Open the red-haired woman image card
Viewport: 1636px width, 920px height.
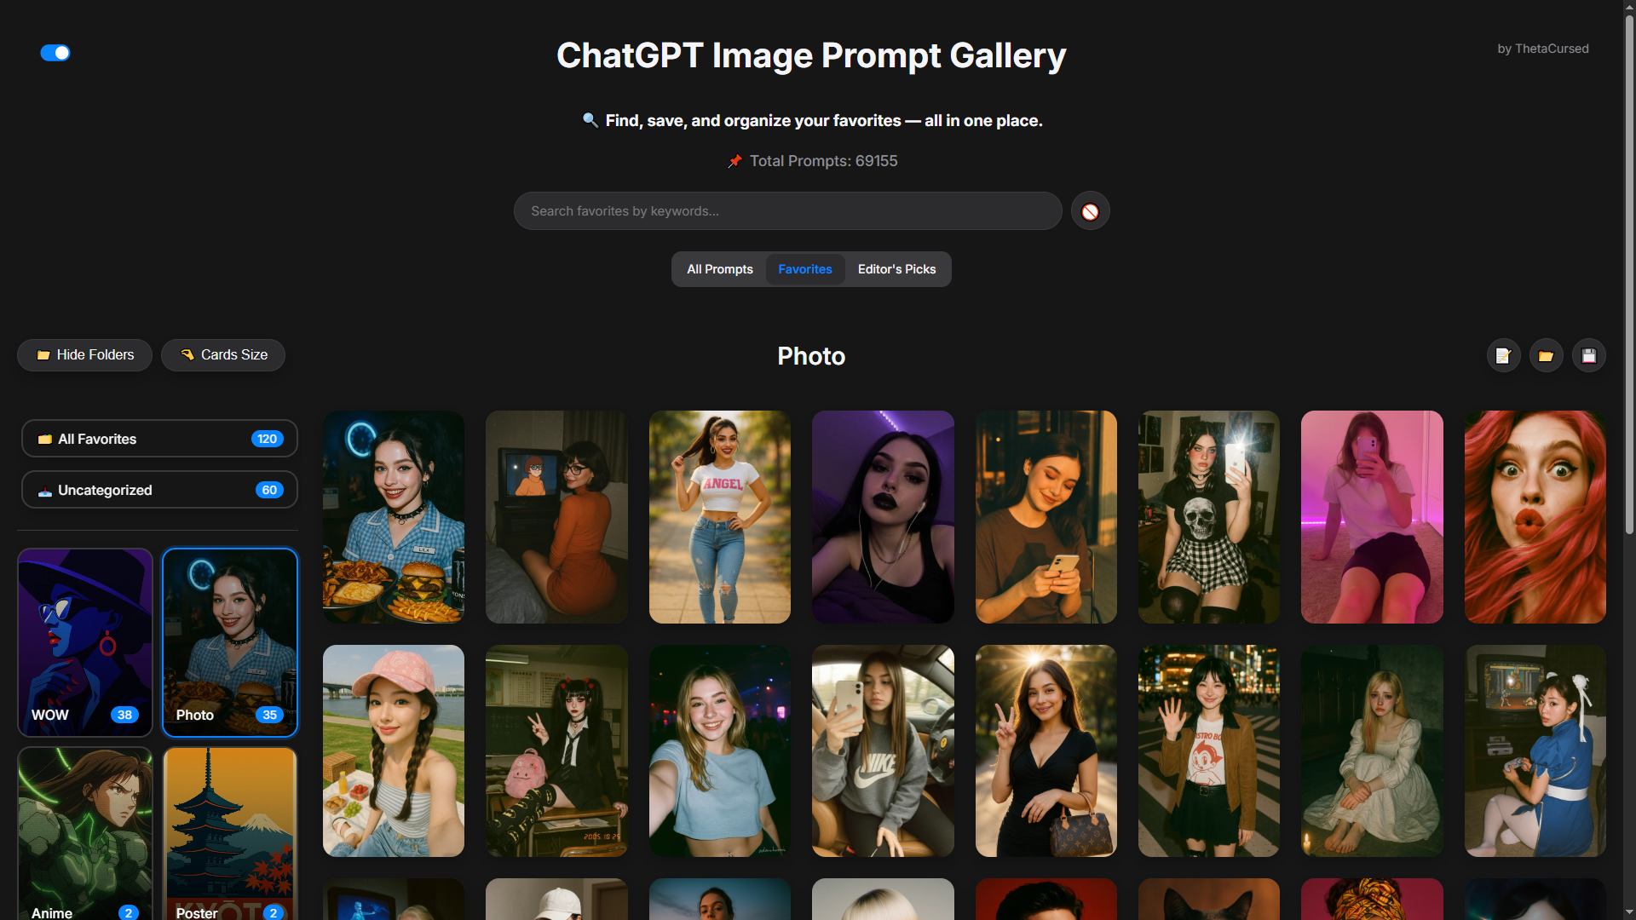click(x=1535, y=517)
